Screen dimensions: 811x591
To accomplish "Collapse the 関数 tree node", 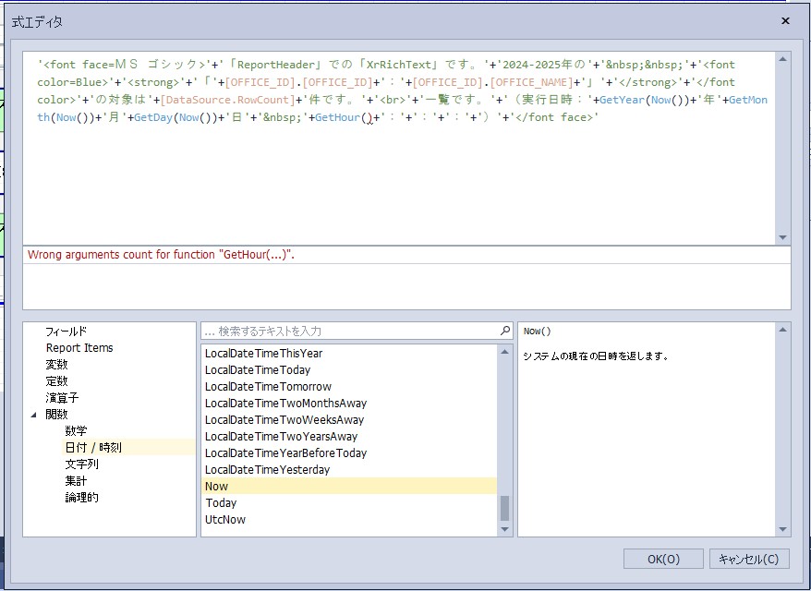I will click(34, 415).
